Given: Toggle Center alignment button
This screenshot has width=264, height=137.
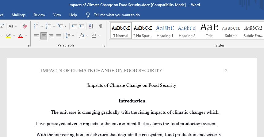Looking at the screenshot, I should click(44, 36).
